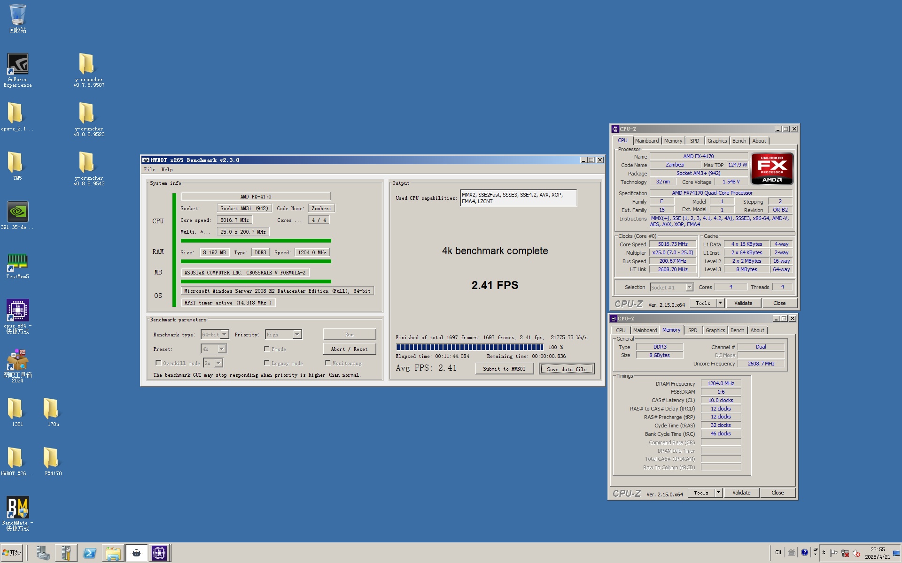Open Windows Explorer from the taskbar
Screen dimensions: 902x563
click(x=113, y=553)
